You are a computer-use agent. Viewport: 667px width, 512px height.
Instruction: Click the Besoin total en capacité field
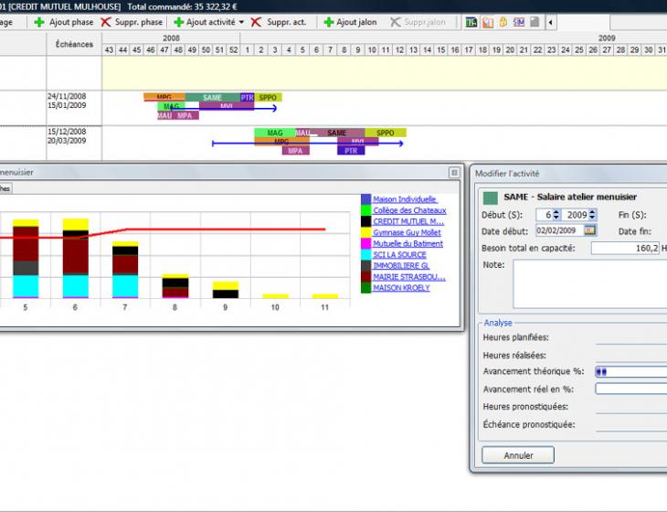coord(625,248)
